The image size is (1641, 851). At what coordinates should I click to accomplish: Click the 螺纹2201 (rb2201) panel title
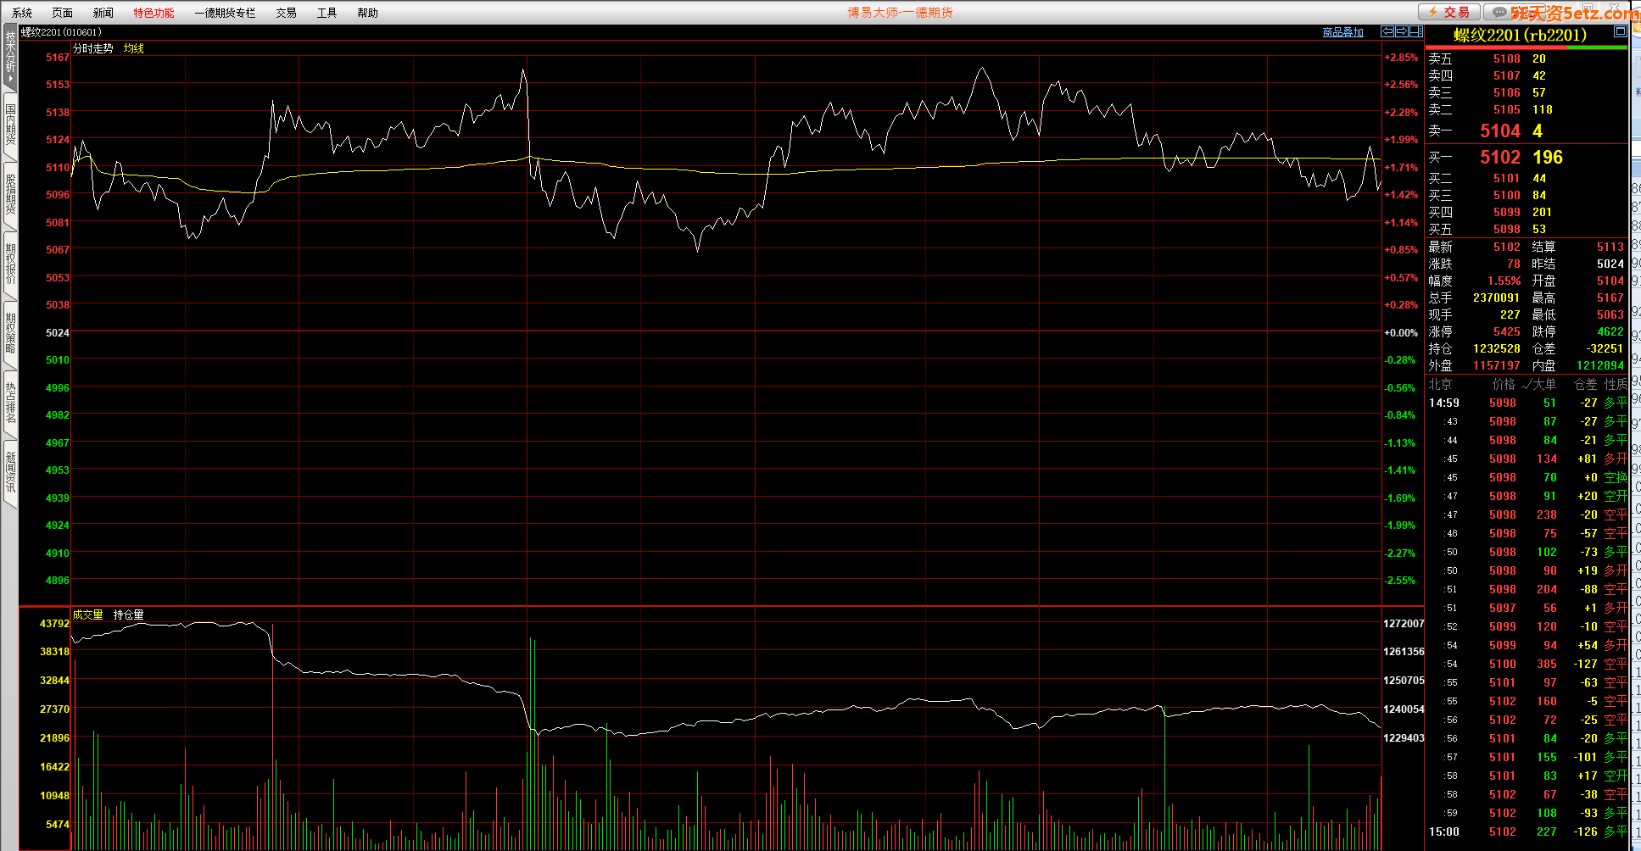[1520, 35]
